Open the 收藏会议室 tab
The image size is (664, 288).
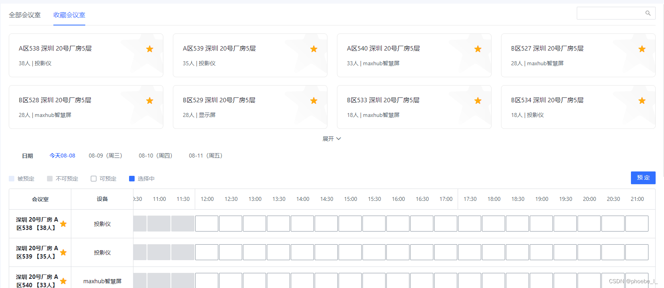pyautogui.click(x=69, y=15)
